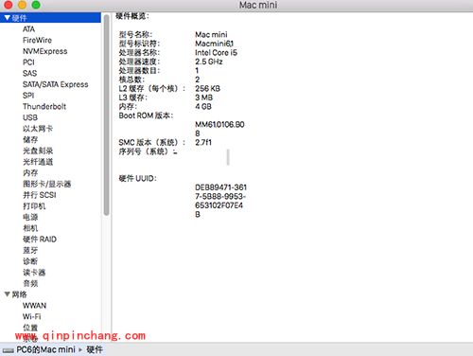Open Thunderbolt information
The image size is (473, 356).
coord(44,106)
